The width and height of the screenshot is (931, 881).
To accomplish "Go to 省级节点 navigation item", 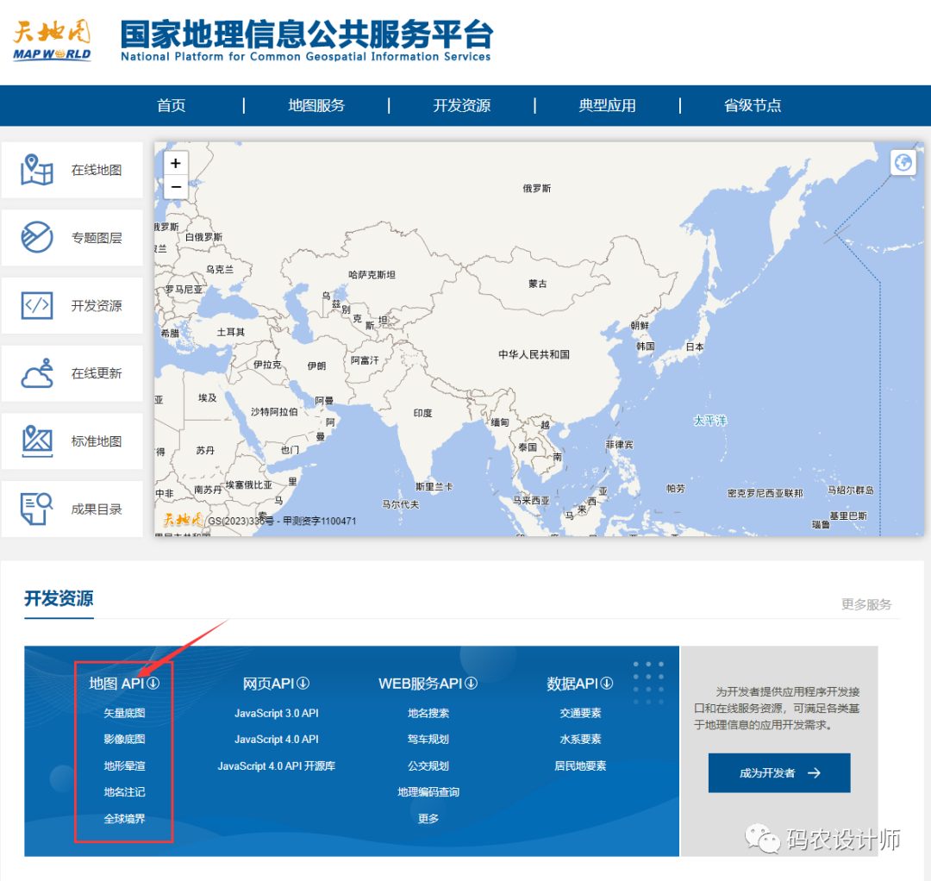I will click(x=753, y=105).
